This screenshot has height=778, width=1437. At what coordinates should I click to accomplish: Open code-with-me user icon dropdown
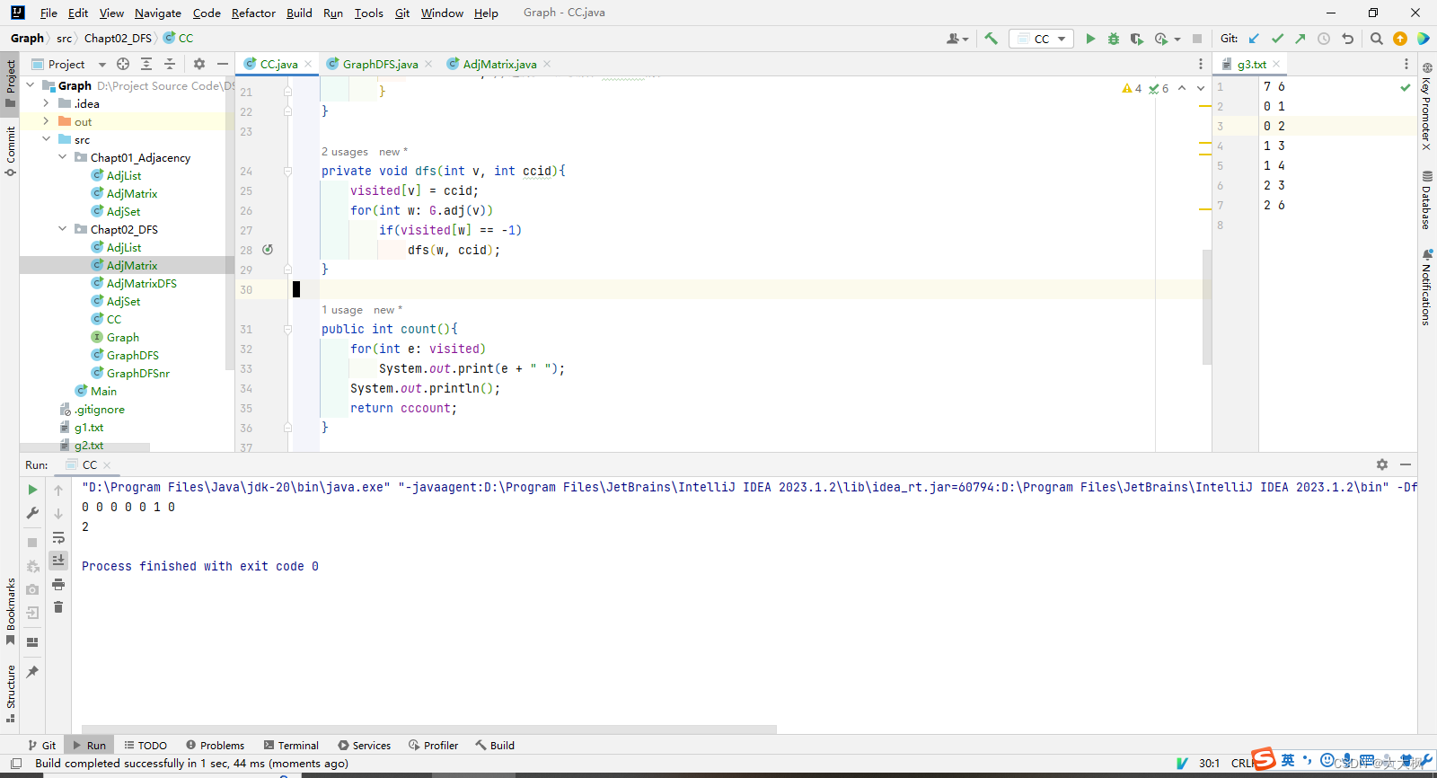[957, 39]
